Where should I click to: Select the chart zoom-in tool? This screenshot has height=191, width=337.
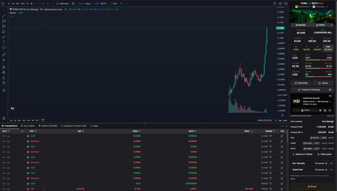[x=3, y=60]
